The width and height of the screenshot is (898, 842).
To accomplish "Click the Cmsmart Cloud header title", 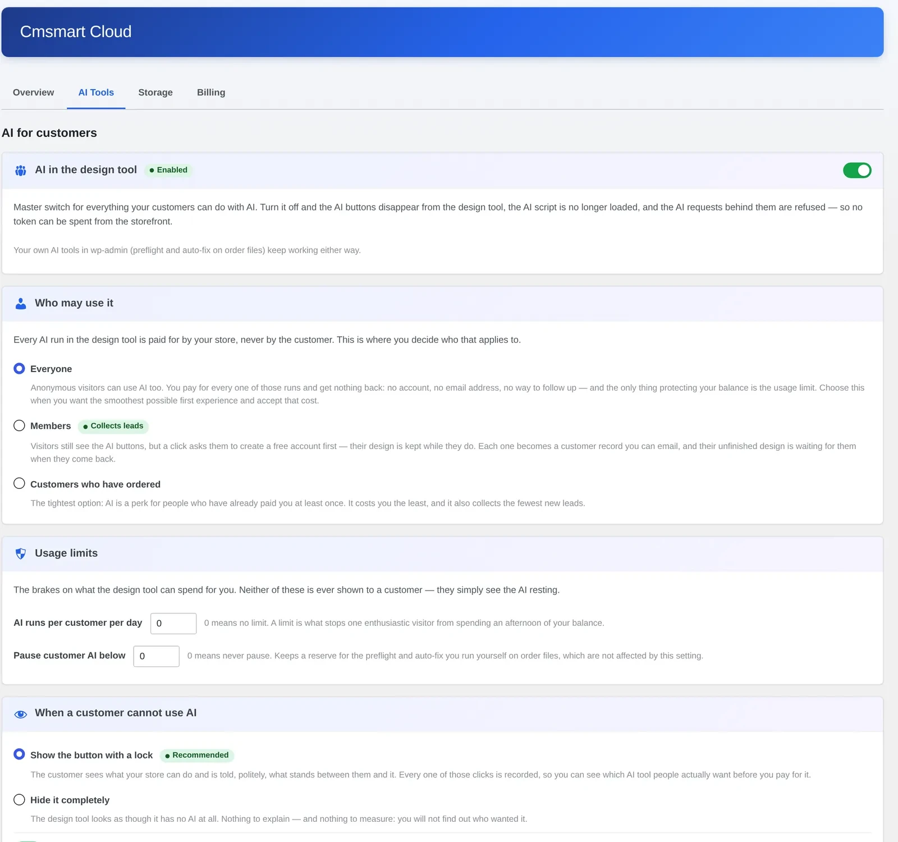I will coord(76,31).
